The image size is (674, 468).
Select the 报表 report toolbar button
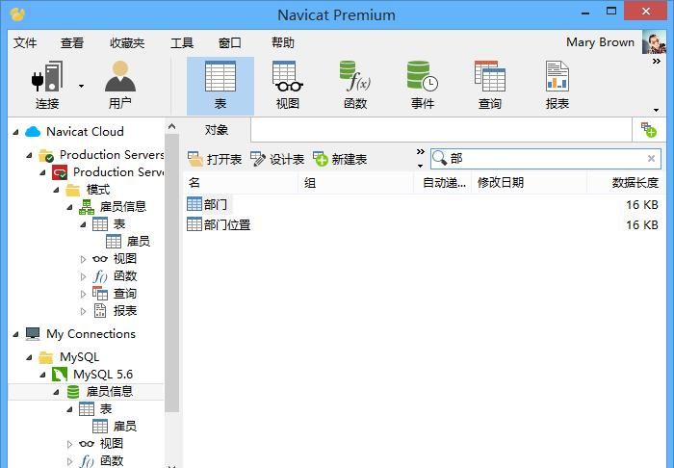(557, 86)
